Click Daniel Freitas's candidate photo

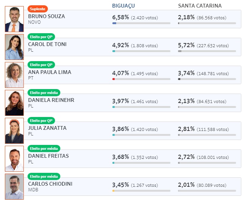coord(14,158)
